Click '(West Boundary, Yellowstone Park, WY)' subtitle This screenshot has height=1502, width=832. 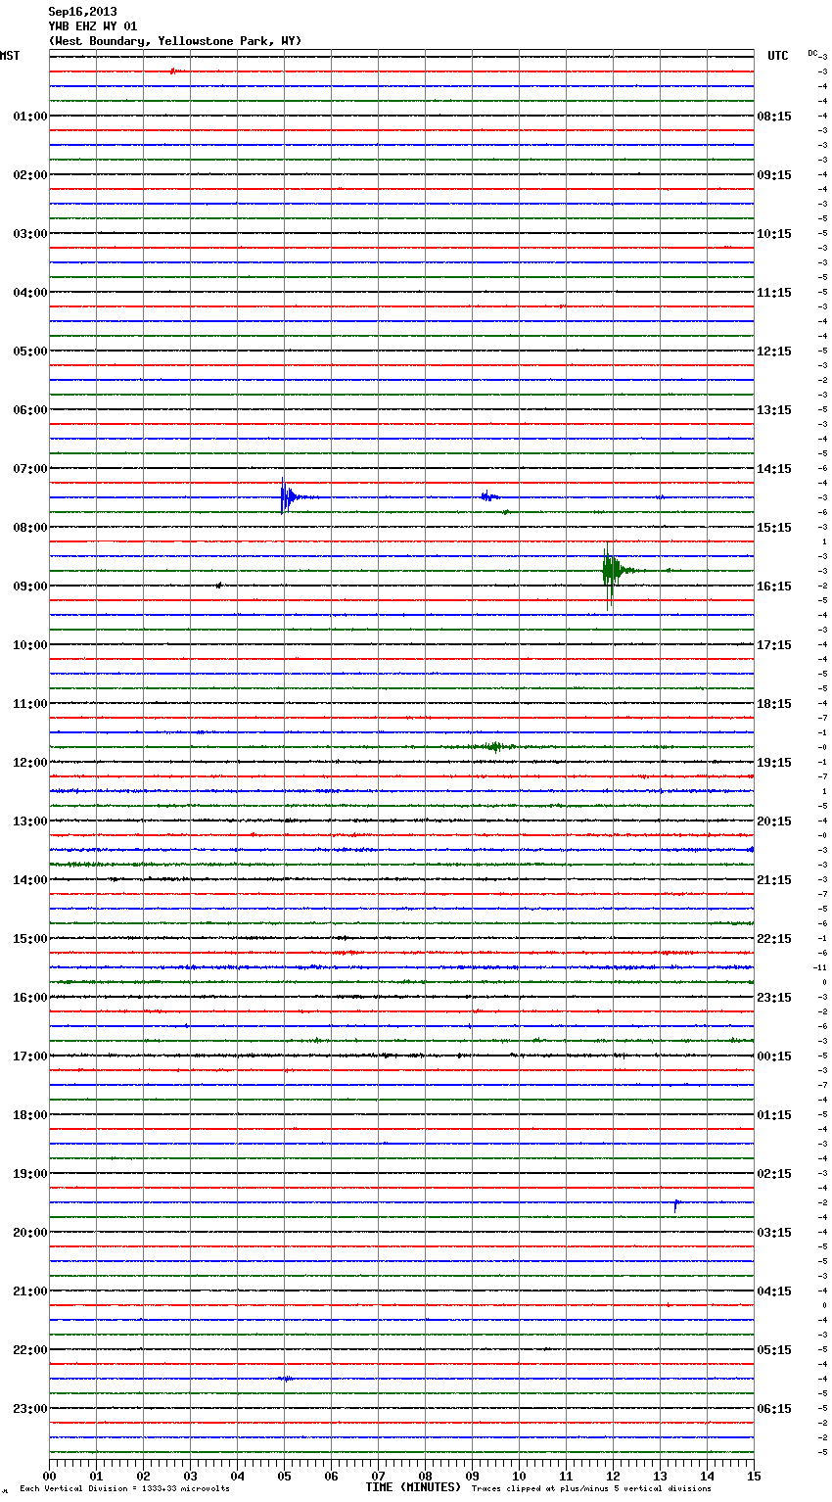pyautogui.click(x=174, y=41)
